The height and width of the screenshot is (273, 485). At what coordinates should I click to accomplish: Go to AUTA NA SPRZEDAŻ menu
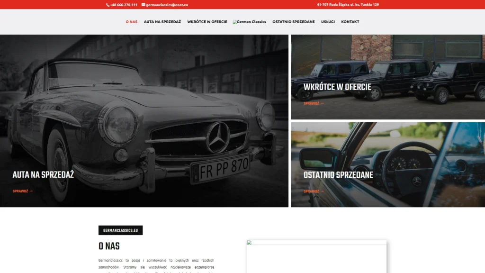coord(162,22)
